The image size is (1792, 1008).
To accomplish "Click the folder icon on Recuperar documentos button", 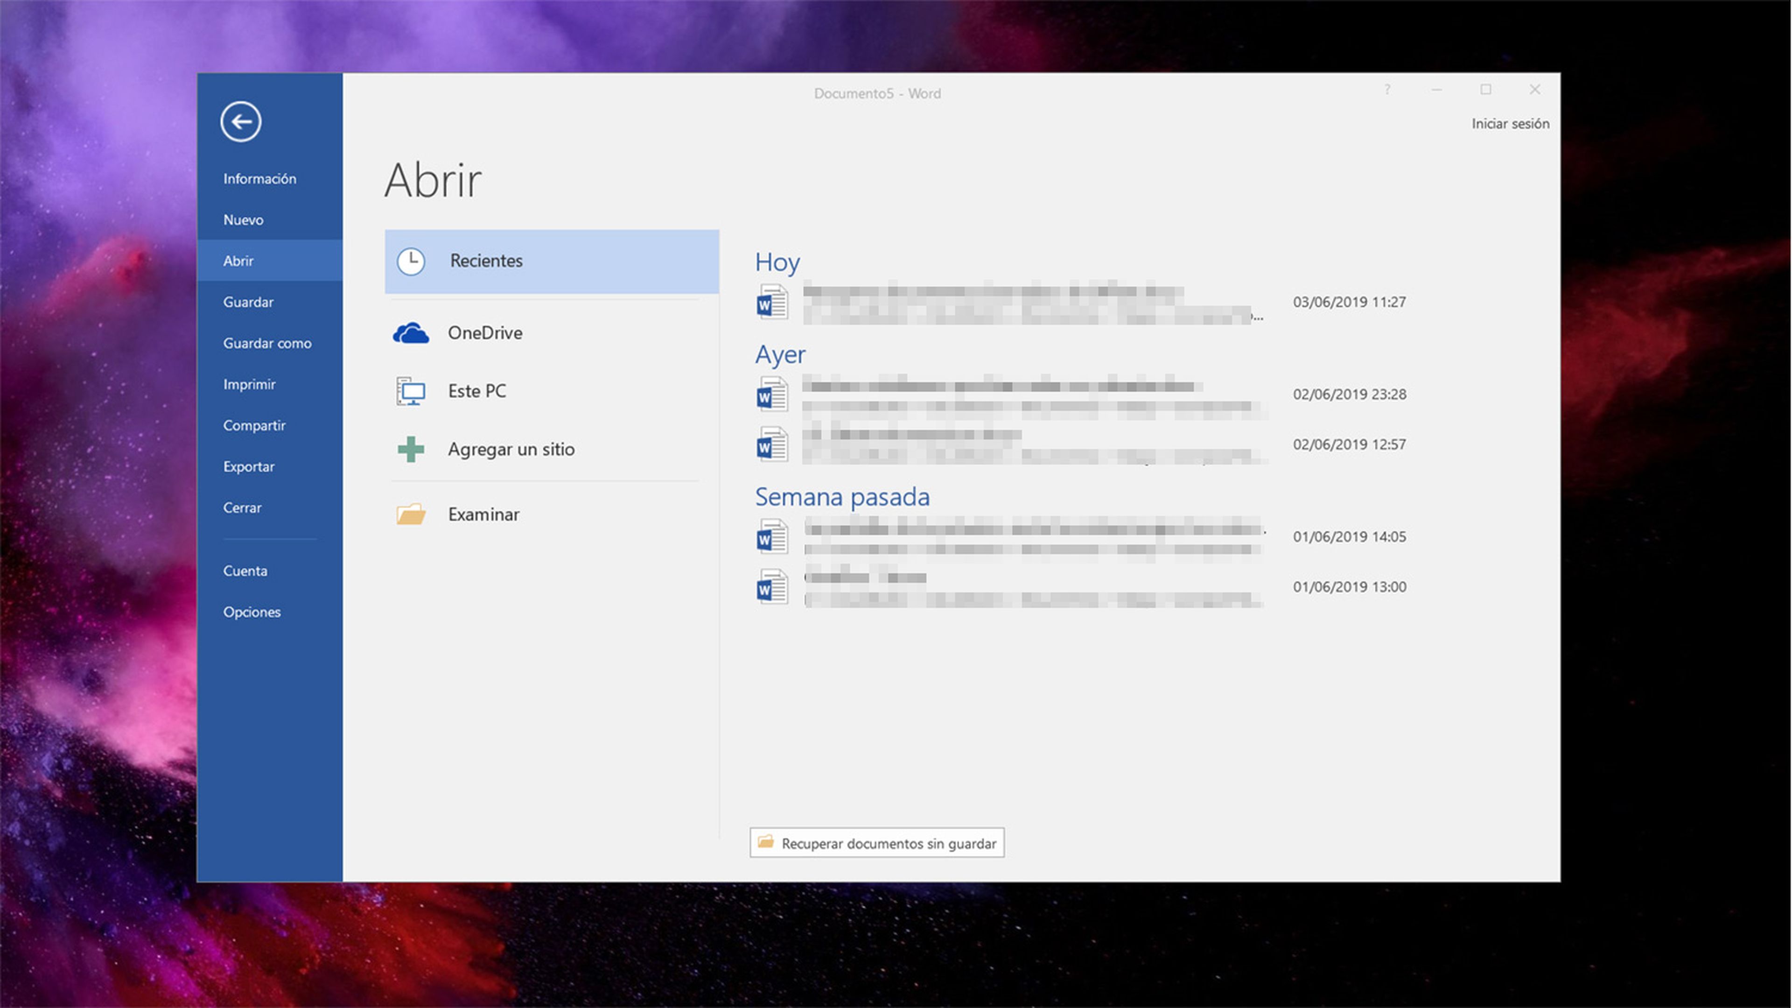I will (765, 842).
